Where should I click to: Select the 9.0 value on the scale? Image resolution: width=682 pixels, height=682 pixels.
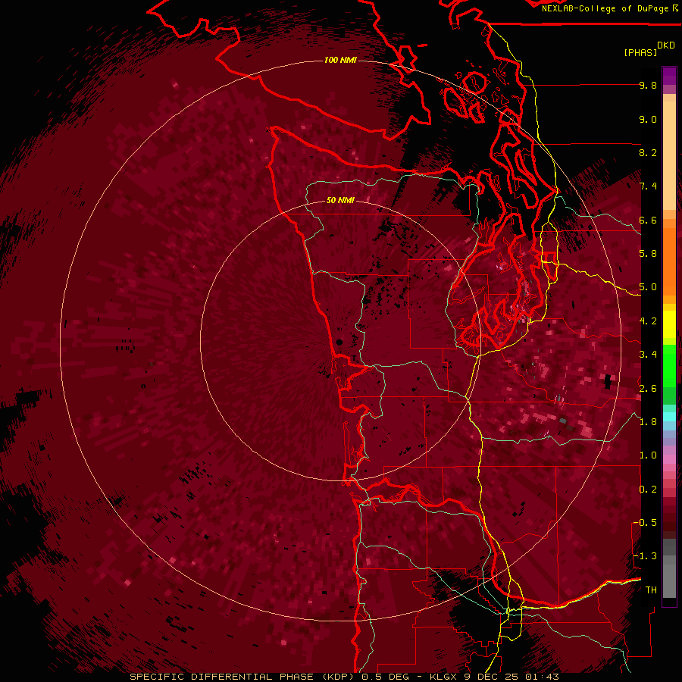click(648, 120)
